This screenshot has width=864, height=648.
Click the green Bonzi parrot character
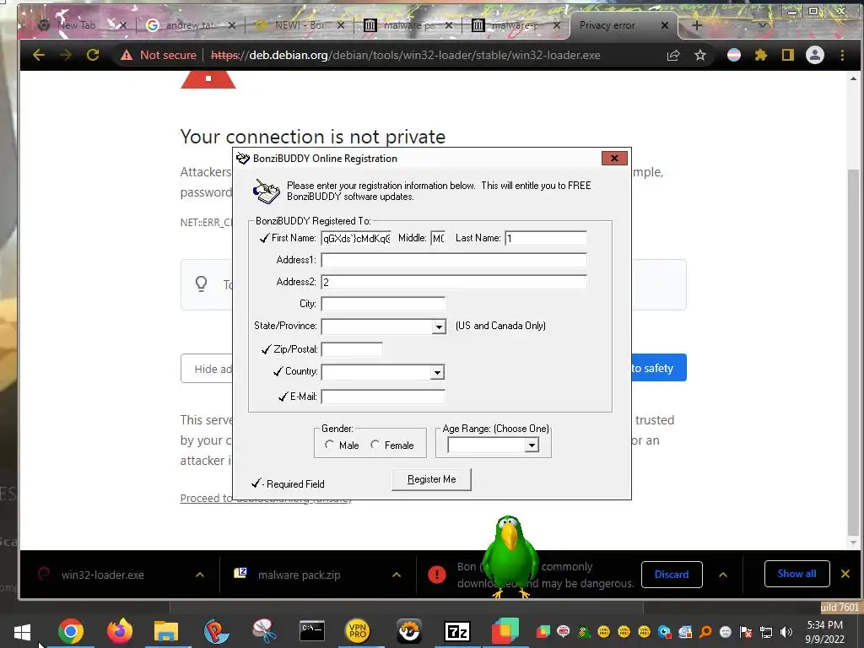click(x=509, y=557)
